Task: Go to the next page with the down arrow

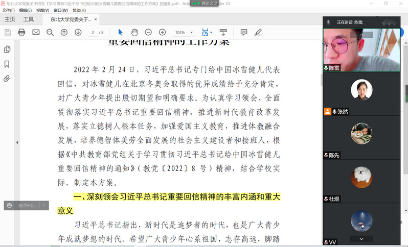Action: click(78, 32)
